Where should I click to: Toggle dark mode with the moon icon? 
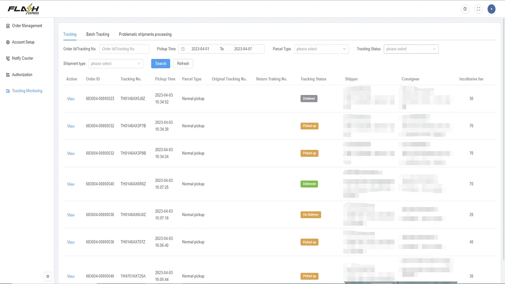coord(465,9)
